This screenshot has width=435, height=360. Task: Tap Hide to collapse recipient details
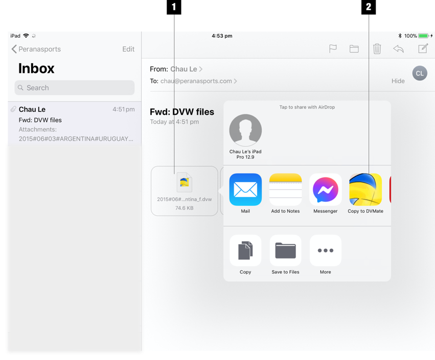(x=398, y=81)
